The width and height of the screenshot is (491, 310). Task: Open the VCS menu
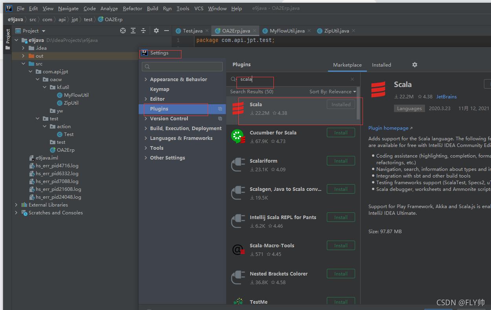tap(199, 8)
